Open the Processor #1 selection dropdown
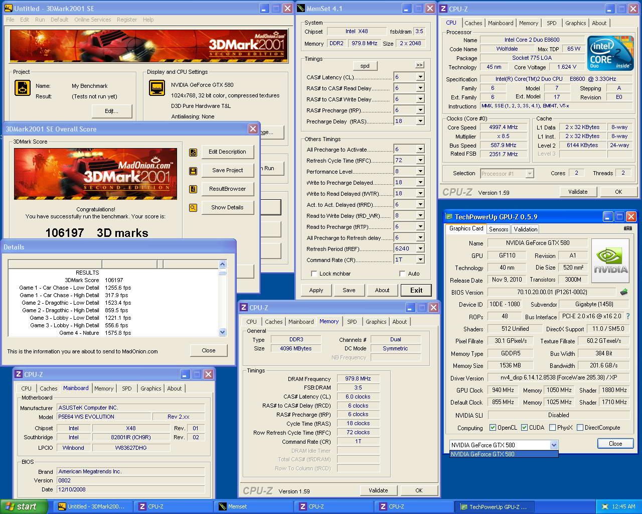642x514 pixels. (x=529, y=173)
